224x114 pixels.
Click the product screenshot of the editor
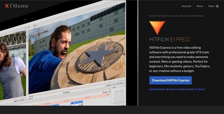63,53
